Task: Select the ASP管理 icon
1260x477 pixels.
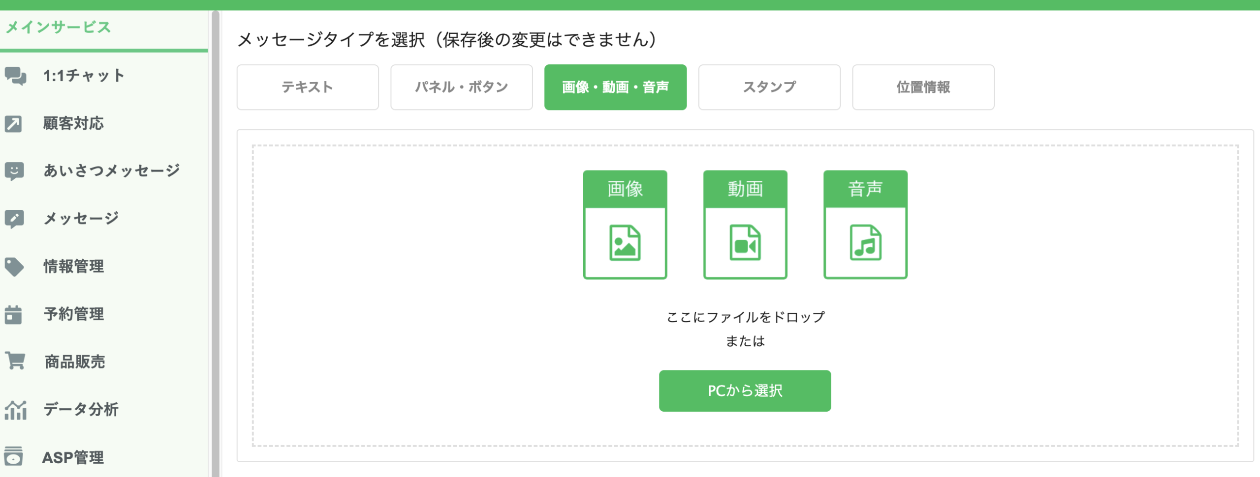Action: tap(14, 457)
